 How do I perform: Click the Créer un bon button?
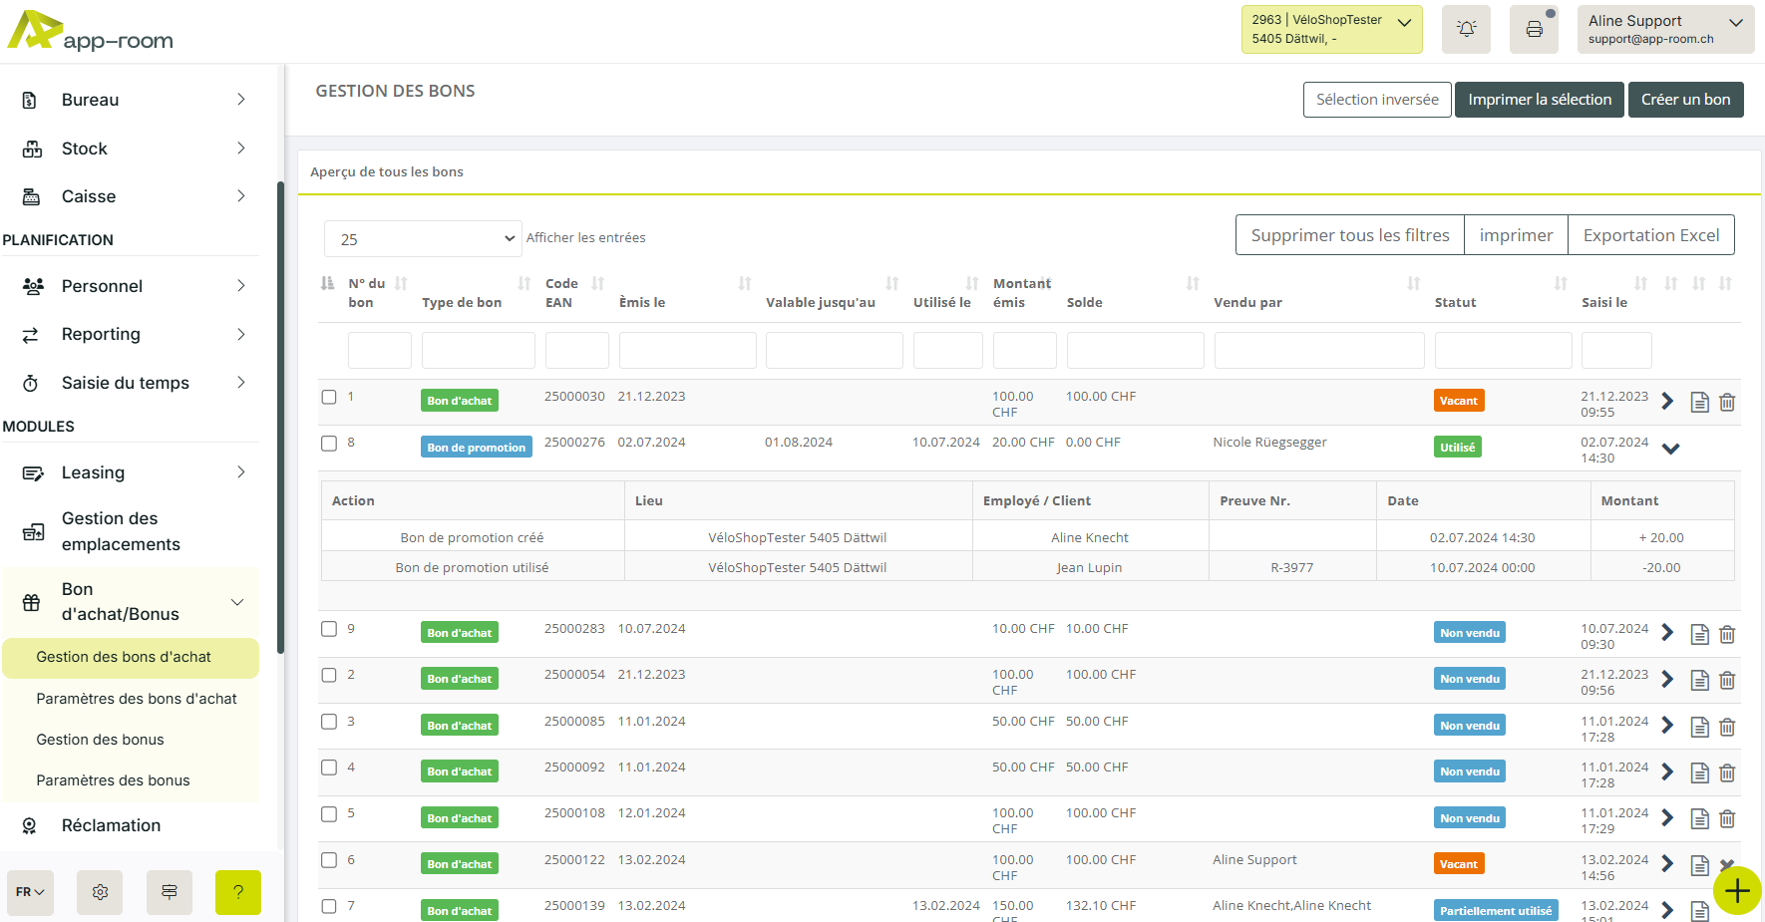click(1685, 100)
